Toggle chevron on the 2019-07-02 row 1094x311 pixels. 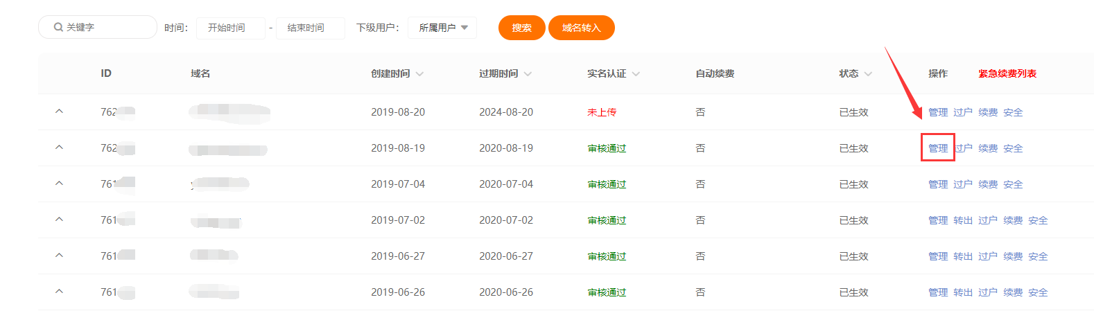(59, 219)
